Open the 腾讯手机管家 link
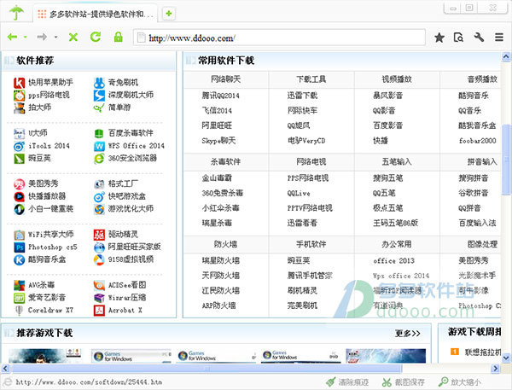 click(310, 276)
